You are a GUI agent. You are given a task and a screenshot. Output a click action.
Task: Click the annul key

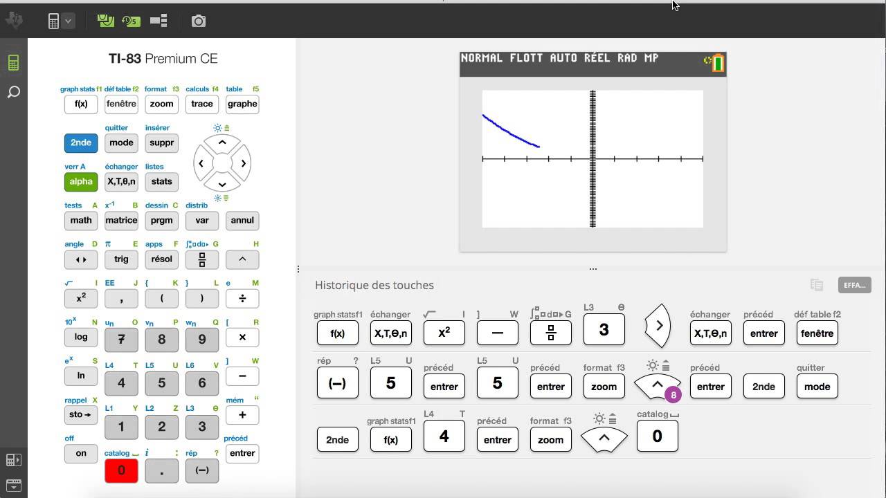point(242,221)
